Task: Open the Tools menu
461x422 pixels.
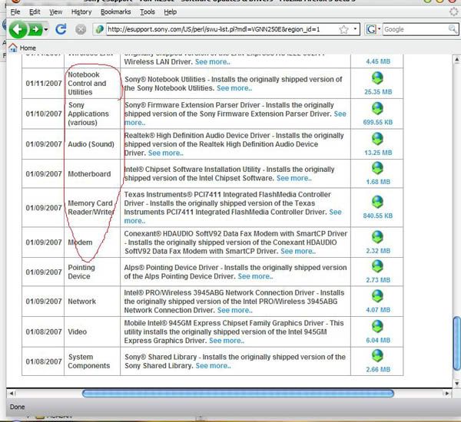Action: 148,12
